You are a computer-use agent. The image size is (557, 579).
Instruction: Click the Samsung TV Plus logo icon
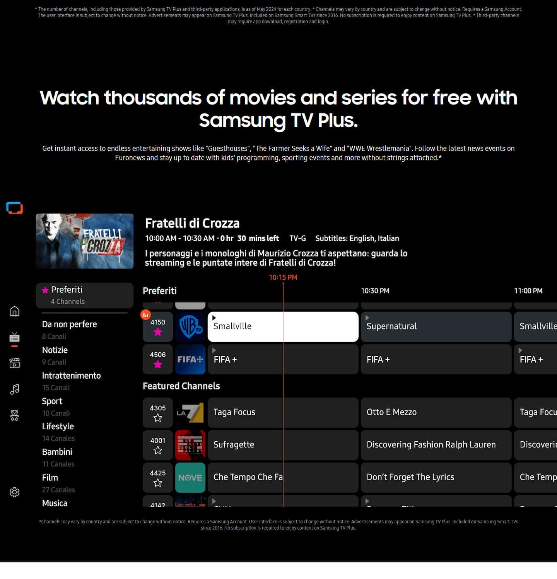pyautogui.click(x=14, y=208)
